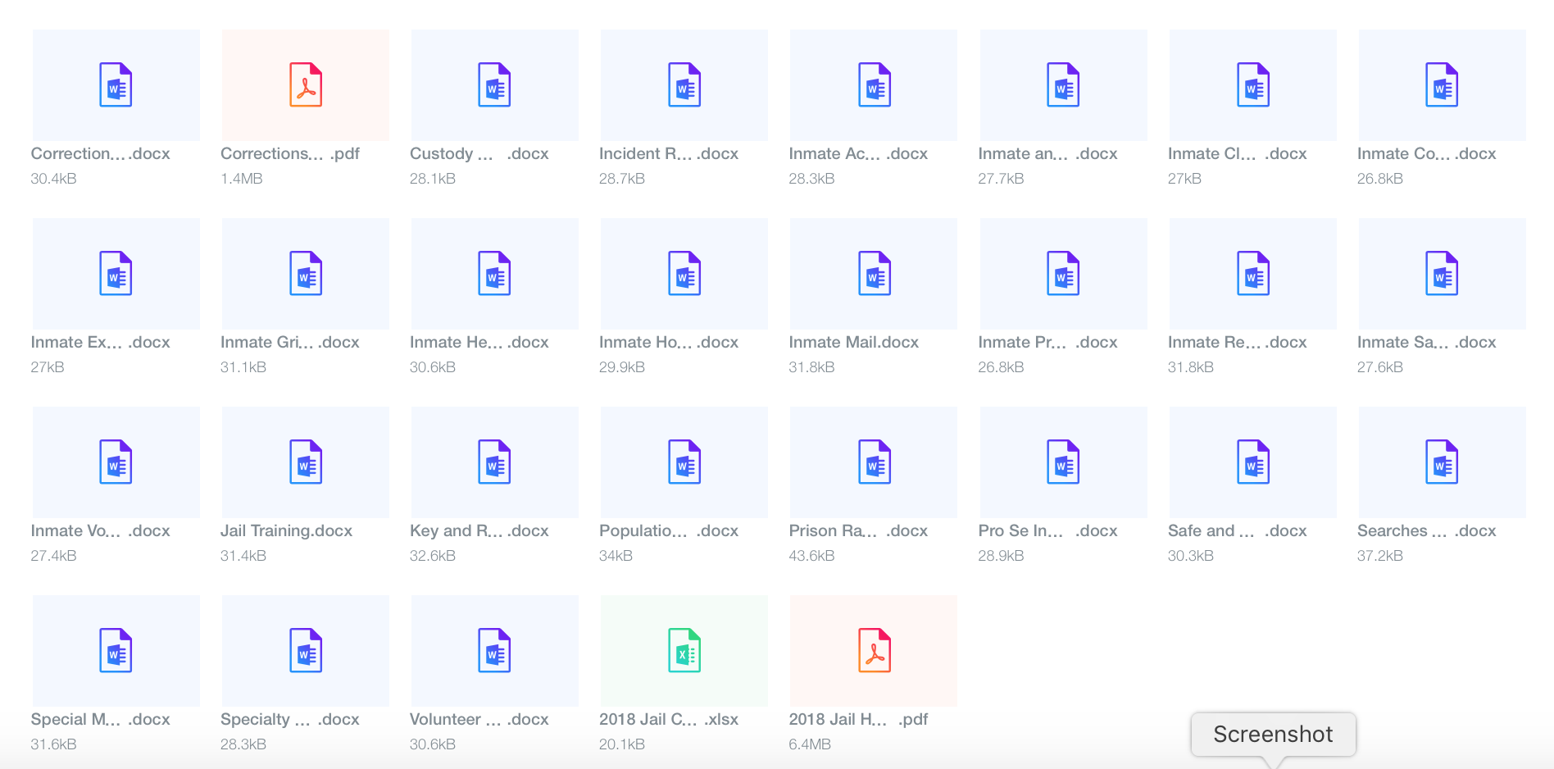Screen dimensions: 1554x769
Task: Click the Searches docx Word icon
Action: tap(1442, 462)
